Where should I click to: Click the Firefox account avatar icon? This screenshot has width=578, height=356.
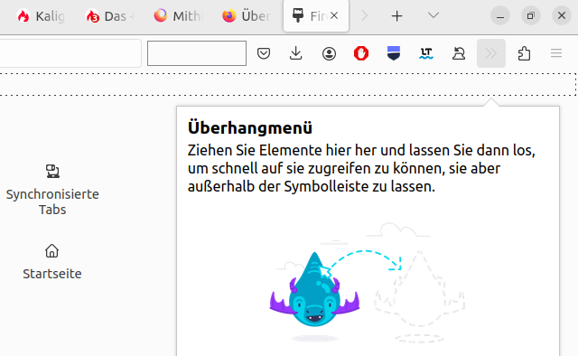[x=329, y=53]
